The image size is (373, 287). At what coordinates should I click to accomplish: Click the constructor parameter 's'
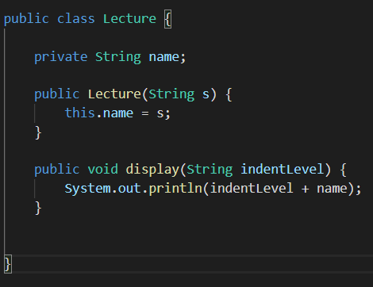(206, 94)
